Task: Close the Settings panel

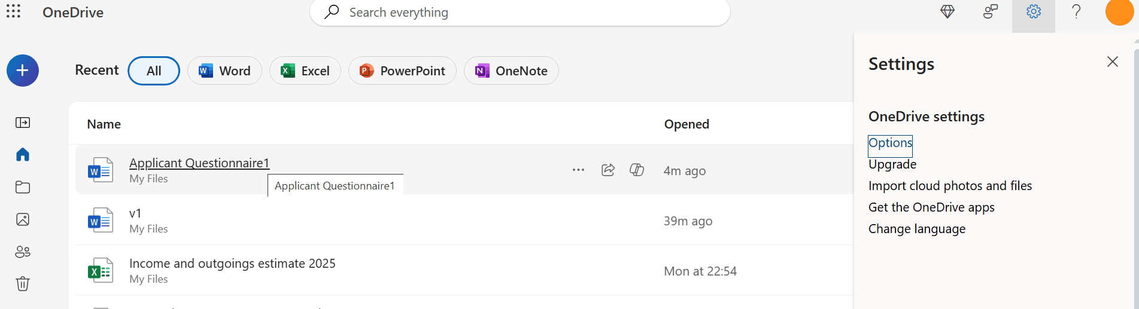Action: click(x=1113, y=62)
